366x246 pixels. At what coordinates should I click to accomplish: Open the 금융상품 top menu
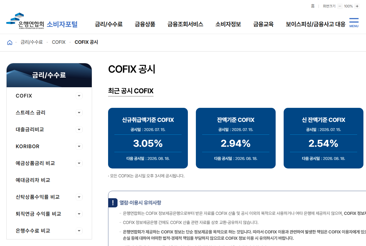pyautogui.click(x=145, y=24)
